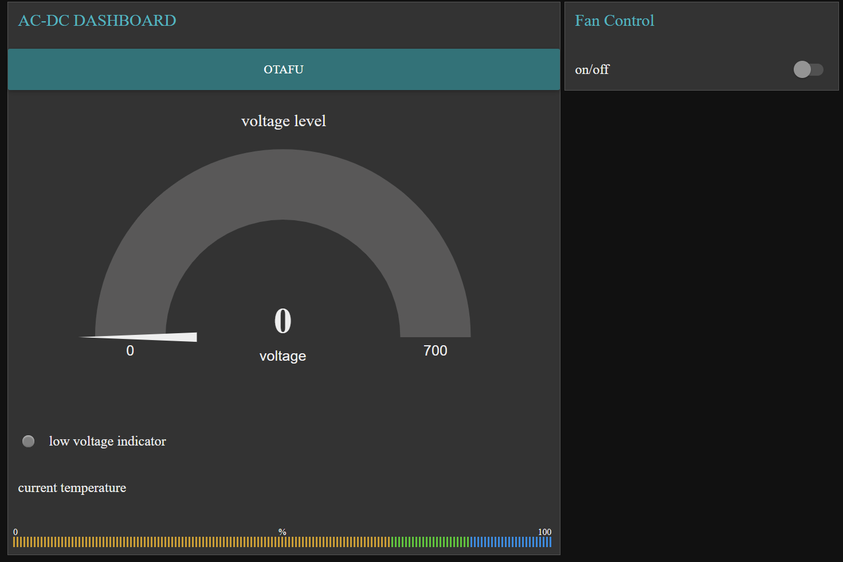Click the "current temperature" label
This screenshot has height=562, width=843.
pyautogui.click(x=72, y=488)
